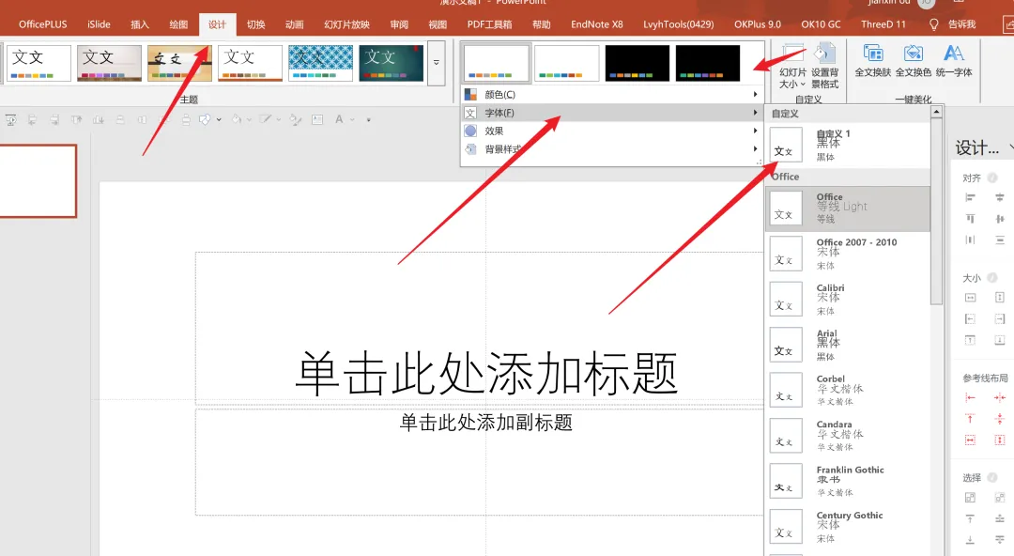Image resolution: width=1014 pixels, height=556 pixels.
Task: Choose the Franklin Gothic font scheme
Action: click(848, 482)
